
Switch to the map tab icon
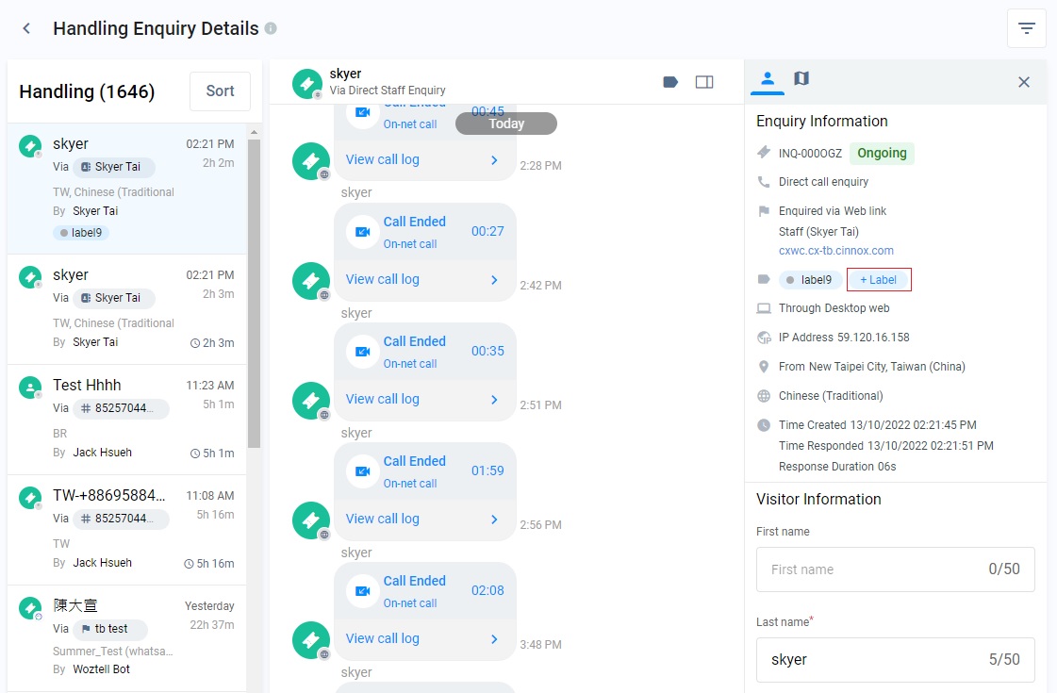[x=801, y=79]
